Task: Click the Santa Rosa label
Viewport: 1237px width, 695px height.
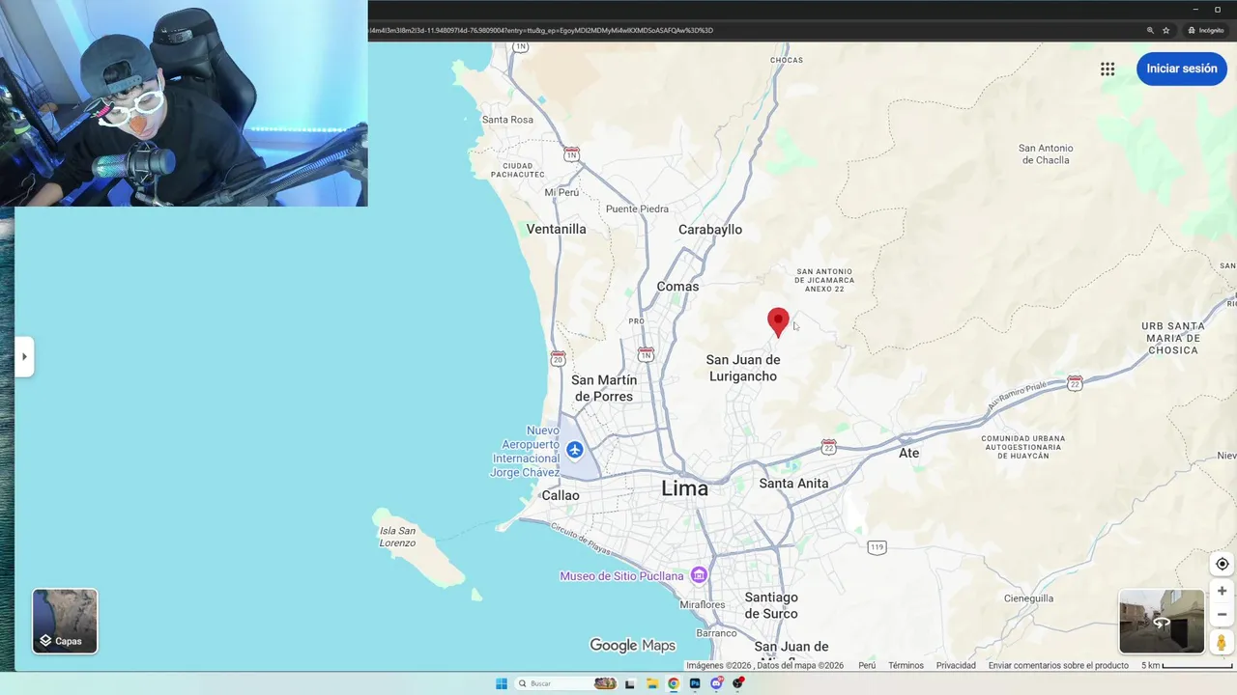Action: click(x=507, y=120)
